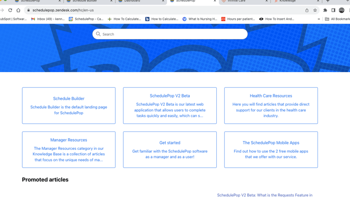Open the 'What is the Requests Feature' article
The height and width of the screenshot is (198, 350).
coord(265,195)
